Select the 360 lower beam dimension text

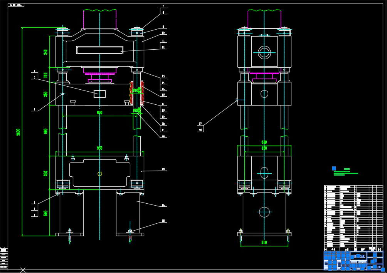45,173
